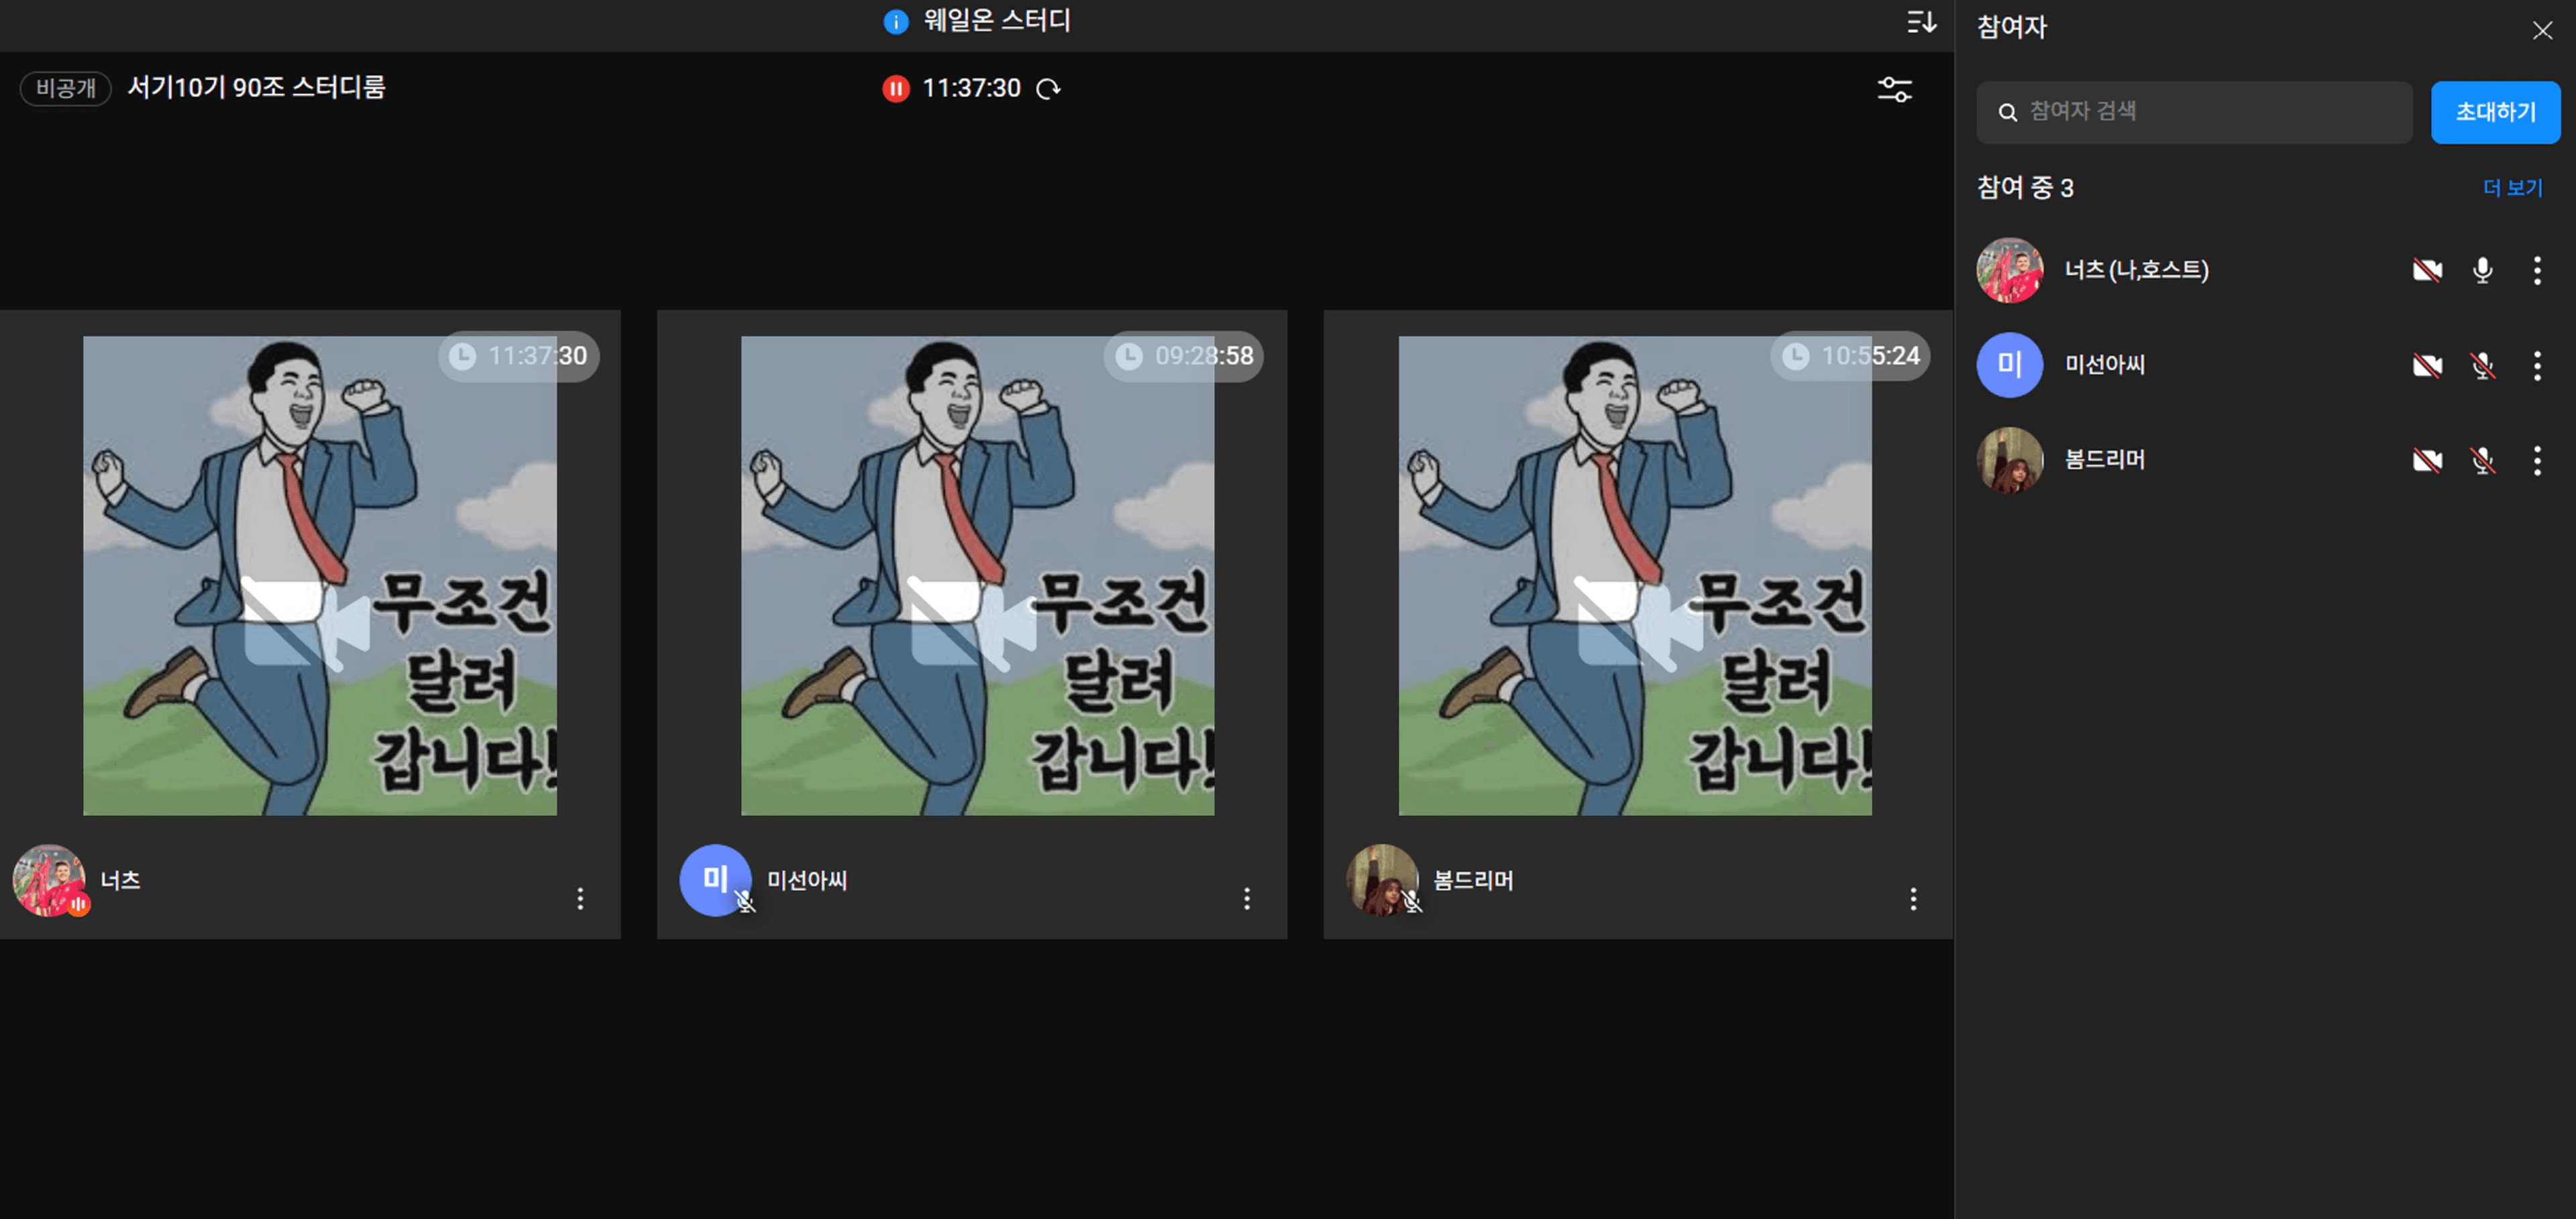Screen dimensions: 2576x1219
Task: Click the 참여 중 3 heading
Action: click(2025, 188)
